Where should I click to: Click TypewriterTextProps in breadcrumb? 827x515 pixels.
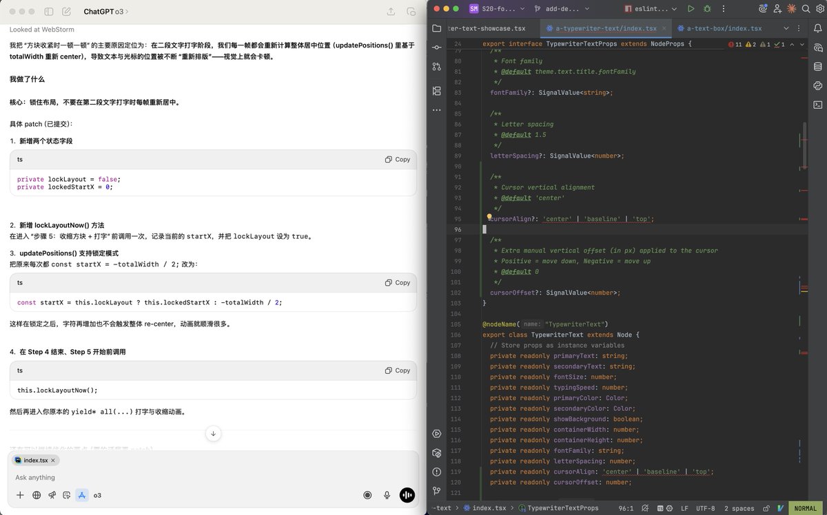pos(558,508)
